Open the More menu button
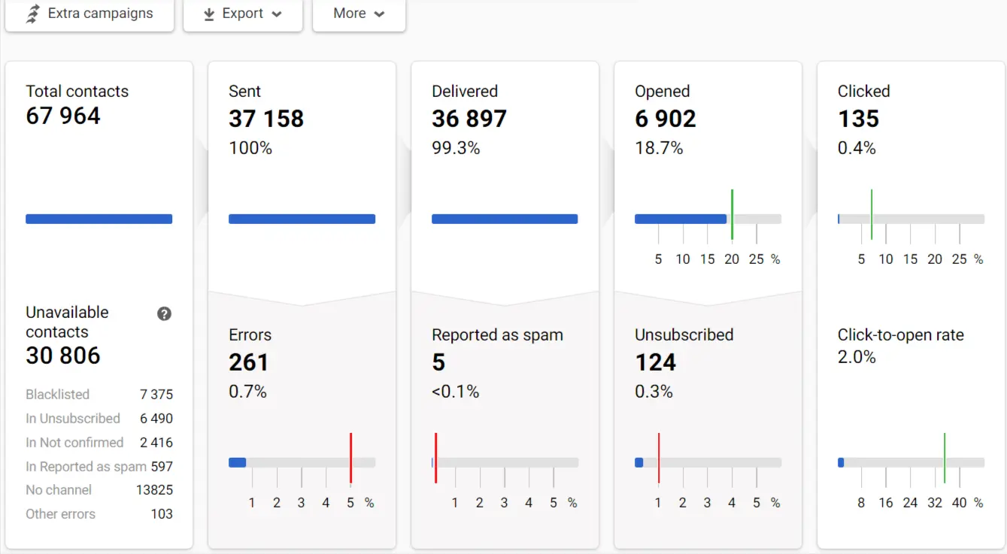This screenshot has height=554, width=1007. click(359, 14)
